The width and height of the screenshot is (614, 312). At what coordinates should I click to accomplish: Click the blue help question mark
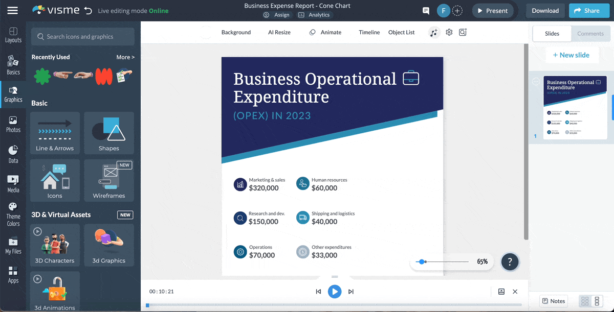[510, 262]
